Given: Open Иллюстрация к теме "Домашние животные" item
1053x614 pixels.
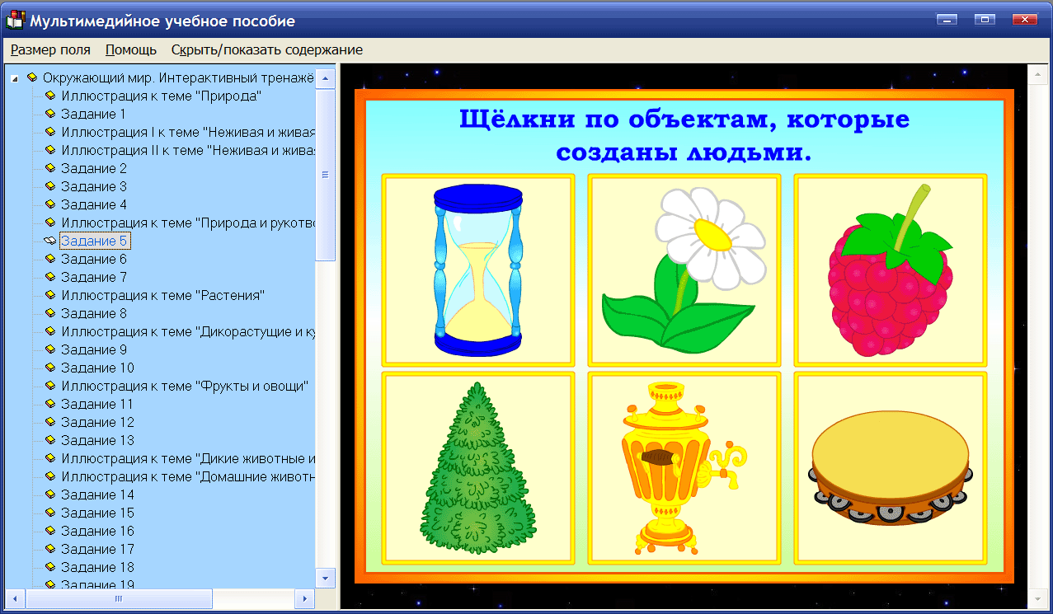Looking at the screenshot, I should pyautogui.click(x=188, y=476).
